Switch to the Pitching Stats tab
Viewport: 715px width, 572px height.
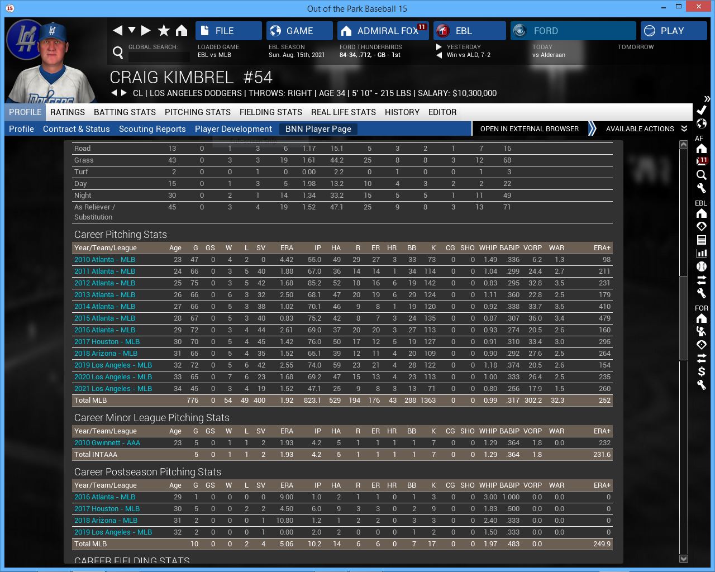point(197,112)
